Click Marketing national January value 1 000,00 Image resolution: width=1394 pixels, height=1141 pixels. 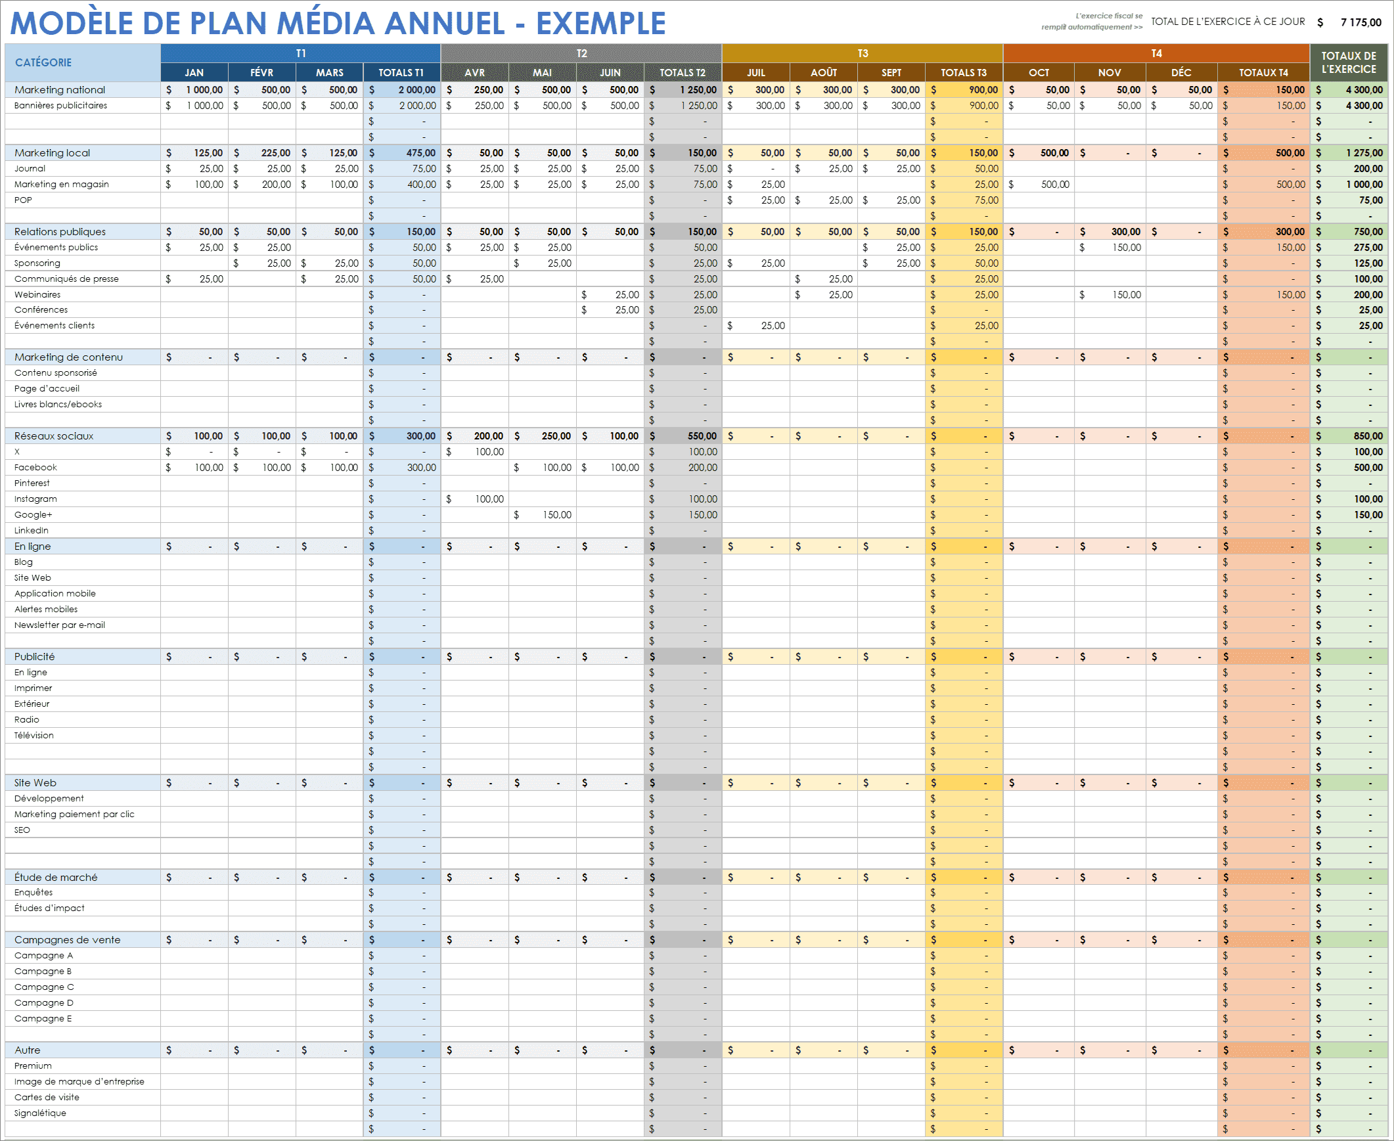(194, 90)
